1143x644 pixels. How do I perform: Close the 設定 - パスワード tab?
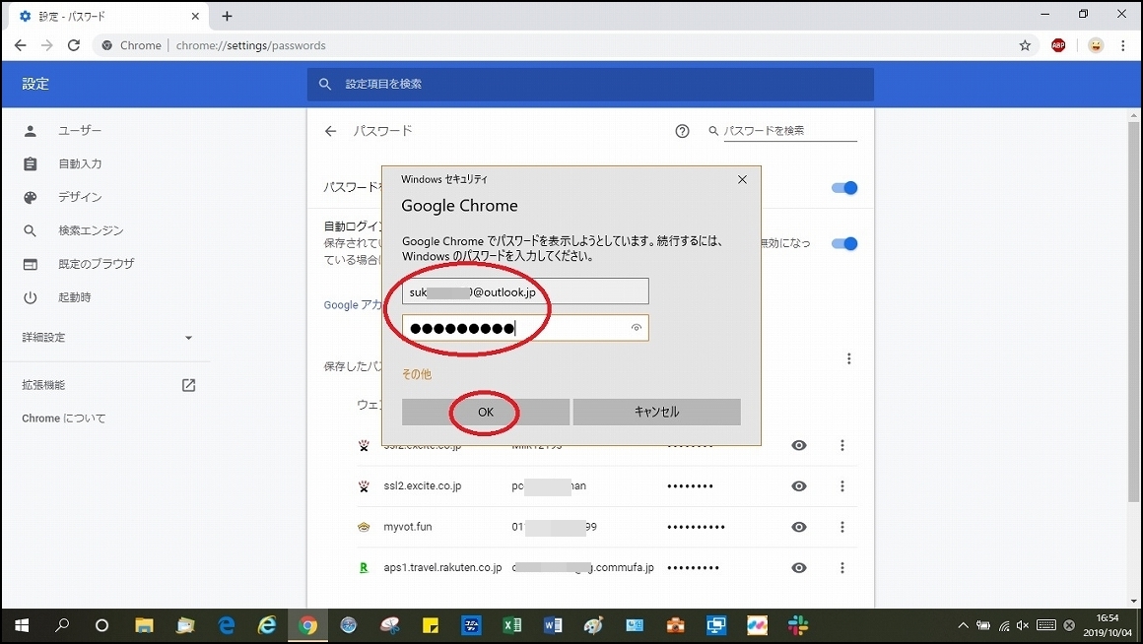point(195,16)
